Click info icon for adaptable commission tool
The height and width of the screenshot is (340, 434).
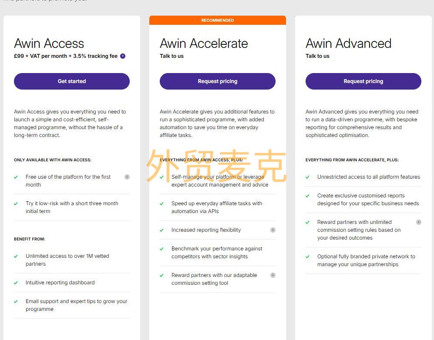tap(273, 275)
